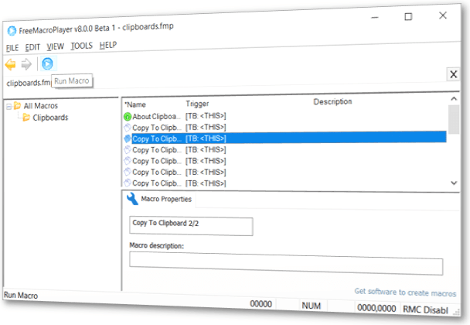
Task: Click into the Macro description field
Action: click(286, 263)
